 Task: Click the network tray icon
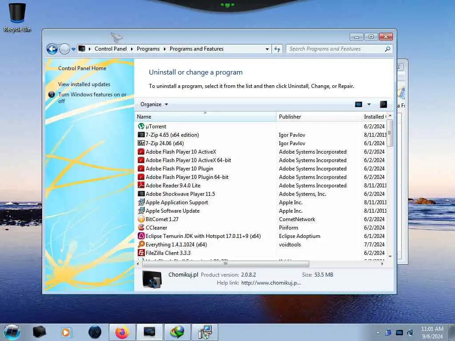[x=399, y=333]
